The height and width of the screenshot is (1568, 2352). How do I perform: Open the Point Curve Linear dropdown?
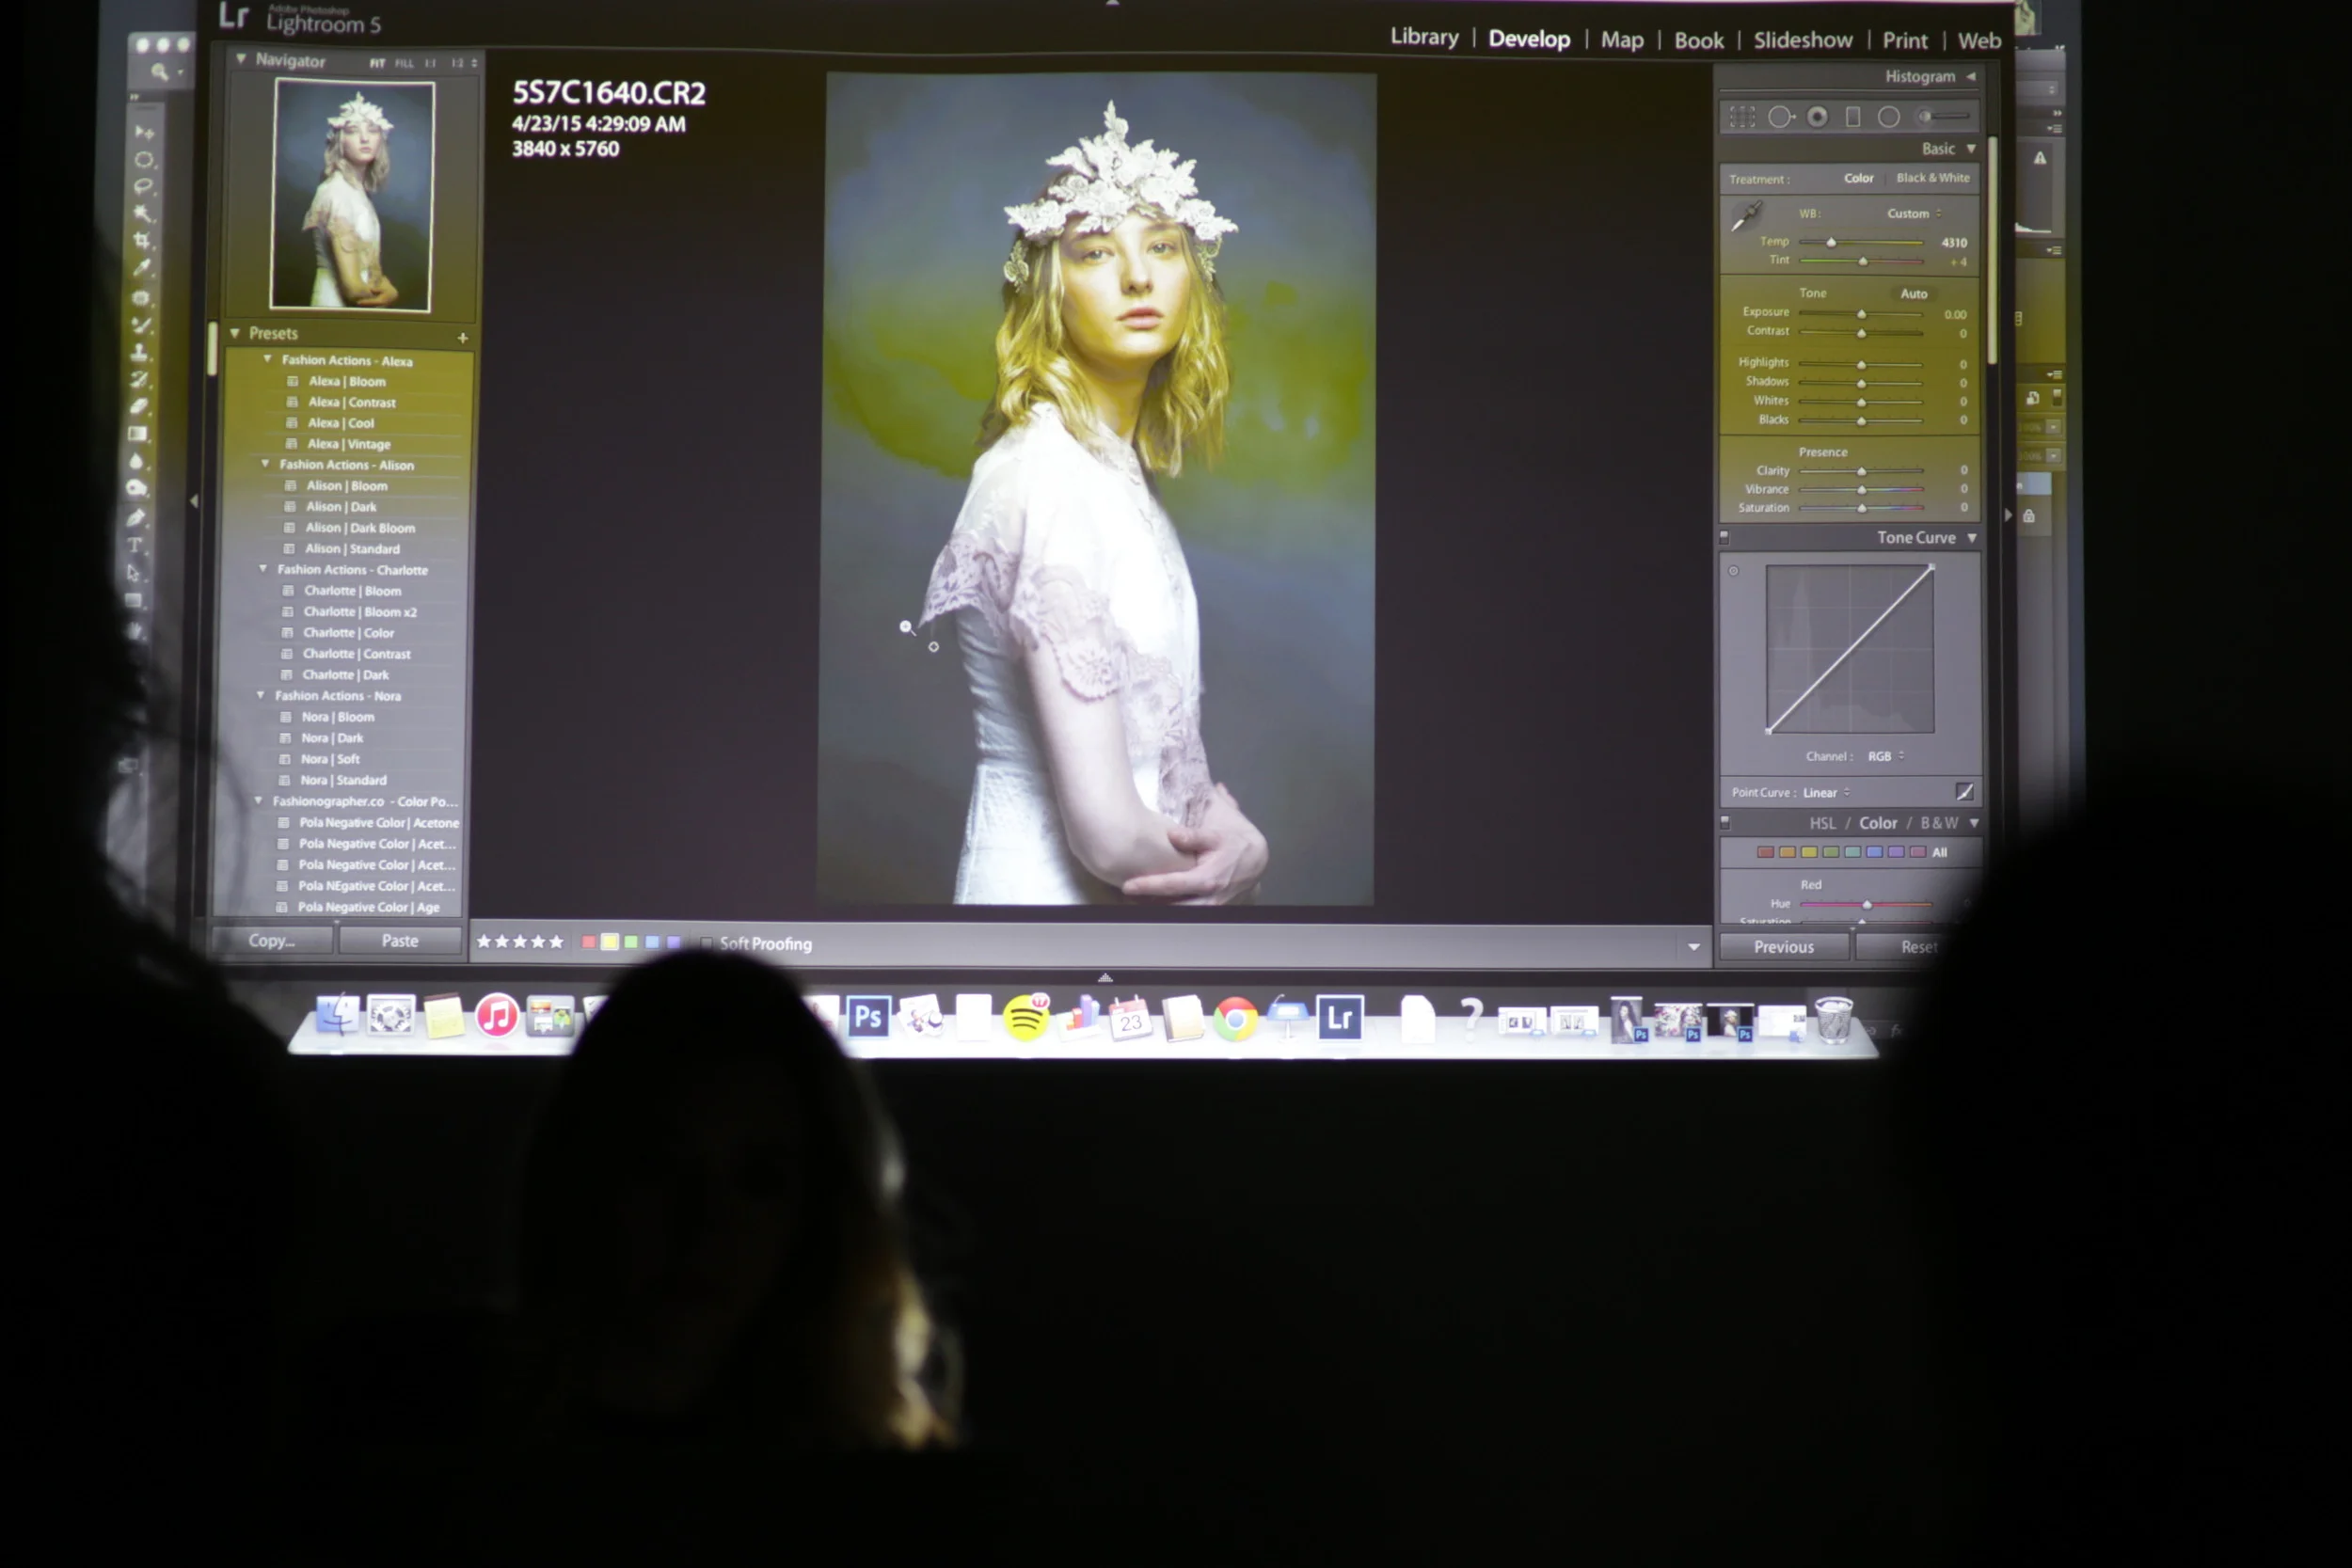click(x=1826, y=792)
